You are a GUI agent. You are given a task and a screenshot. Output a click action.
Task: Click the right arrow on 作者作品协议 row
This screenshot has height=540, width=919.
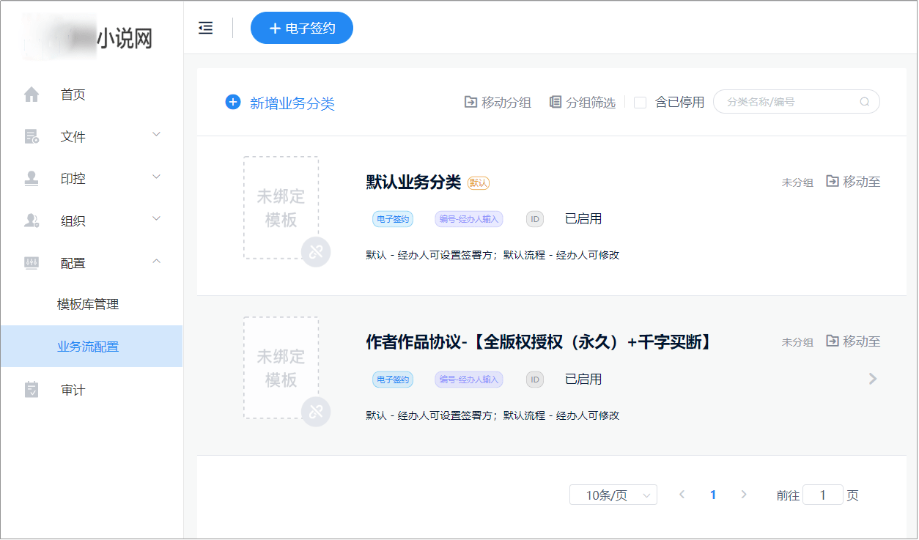click(x=872, y=379)
